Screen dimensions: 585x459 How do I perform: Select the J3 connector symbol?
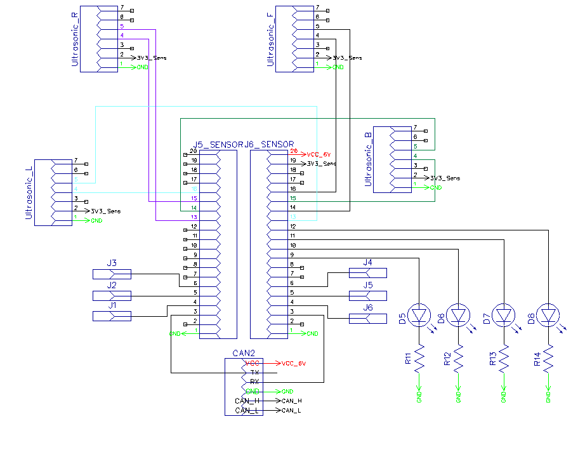pos(112,274)
